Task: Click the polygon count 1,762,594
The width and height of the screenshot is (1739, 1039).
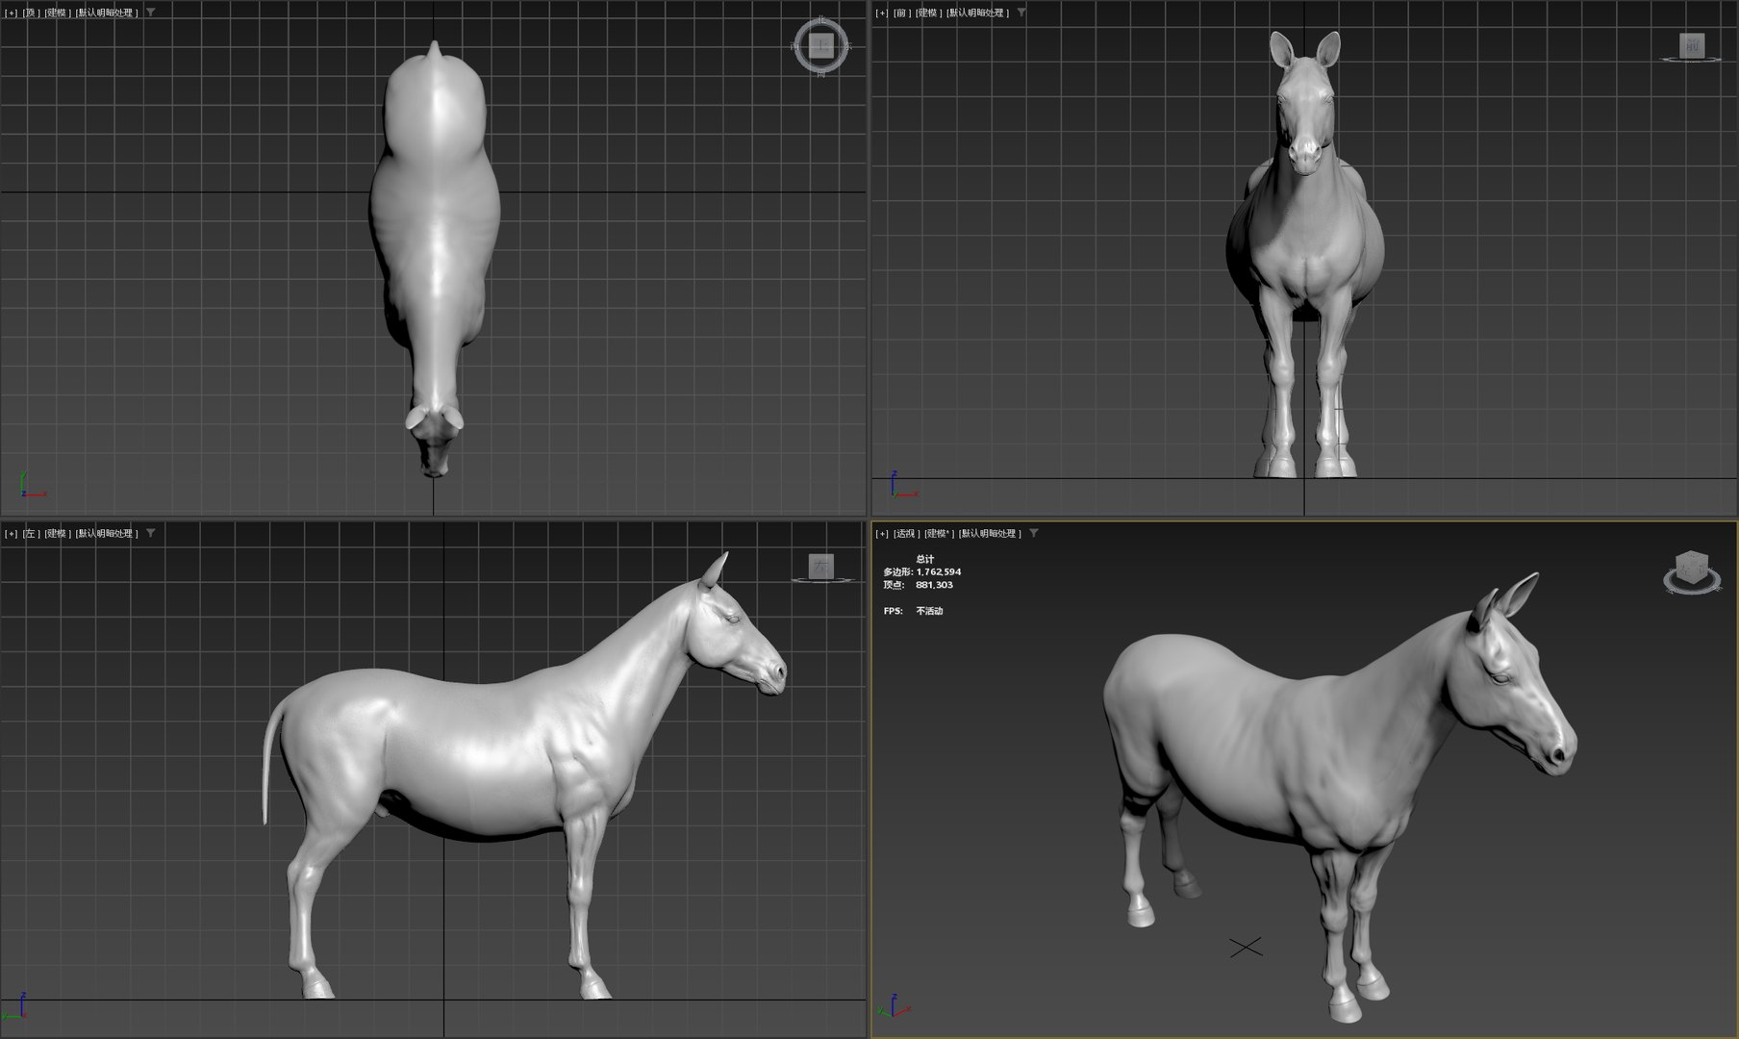Action: pyautogui.click(x=939, y=571)
